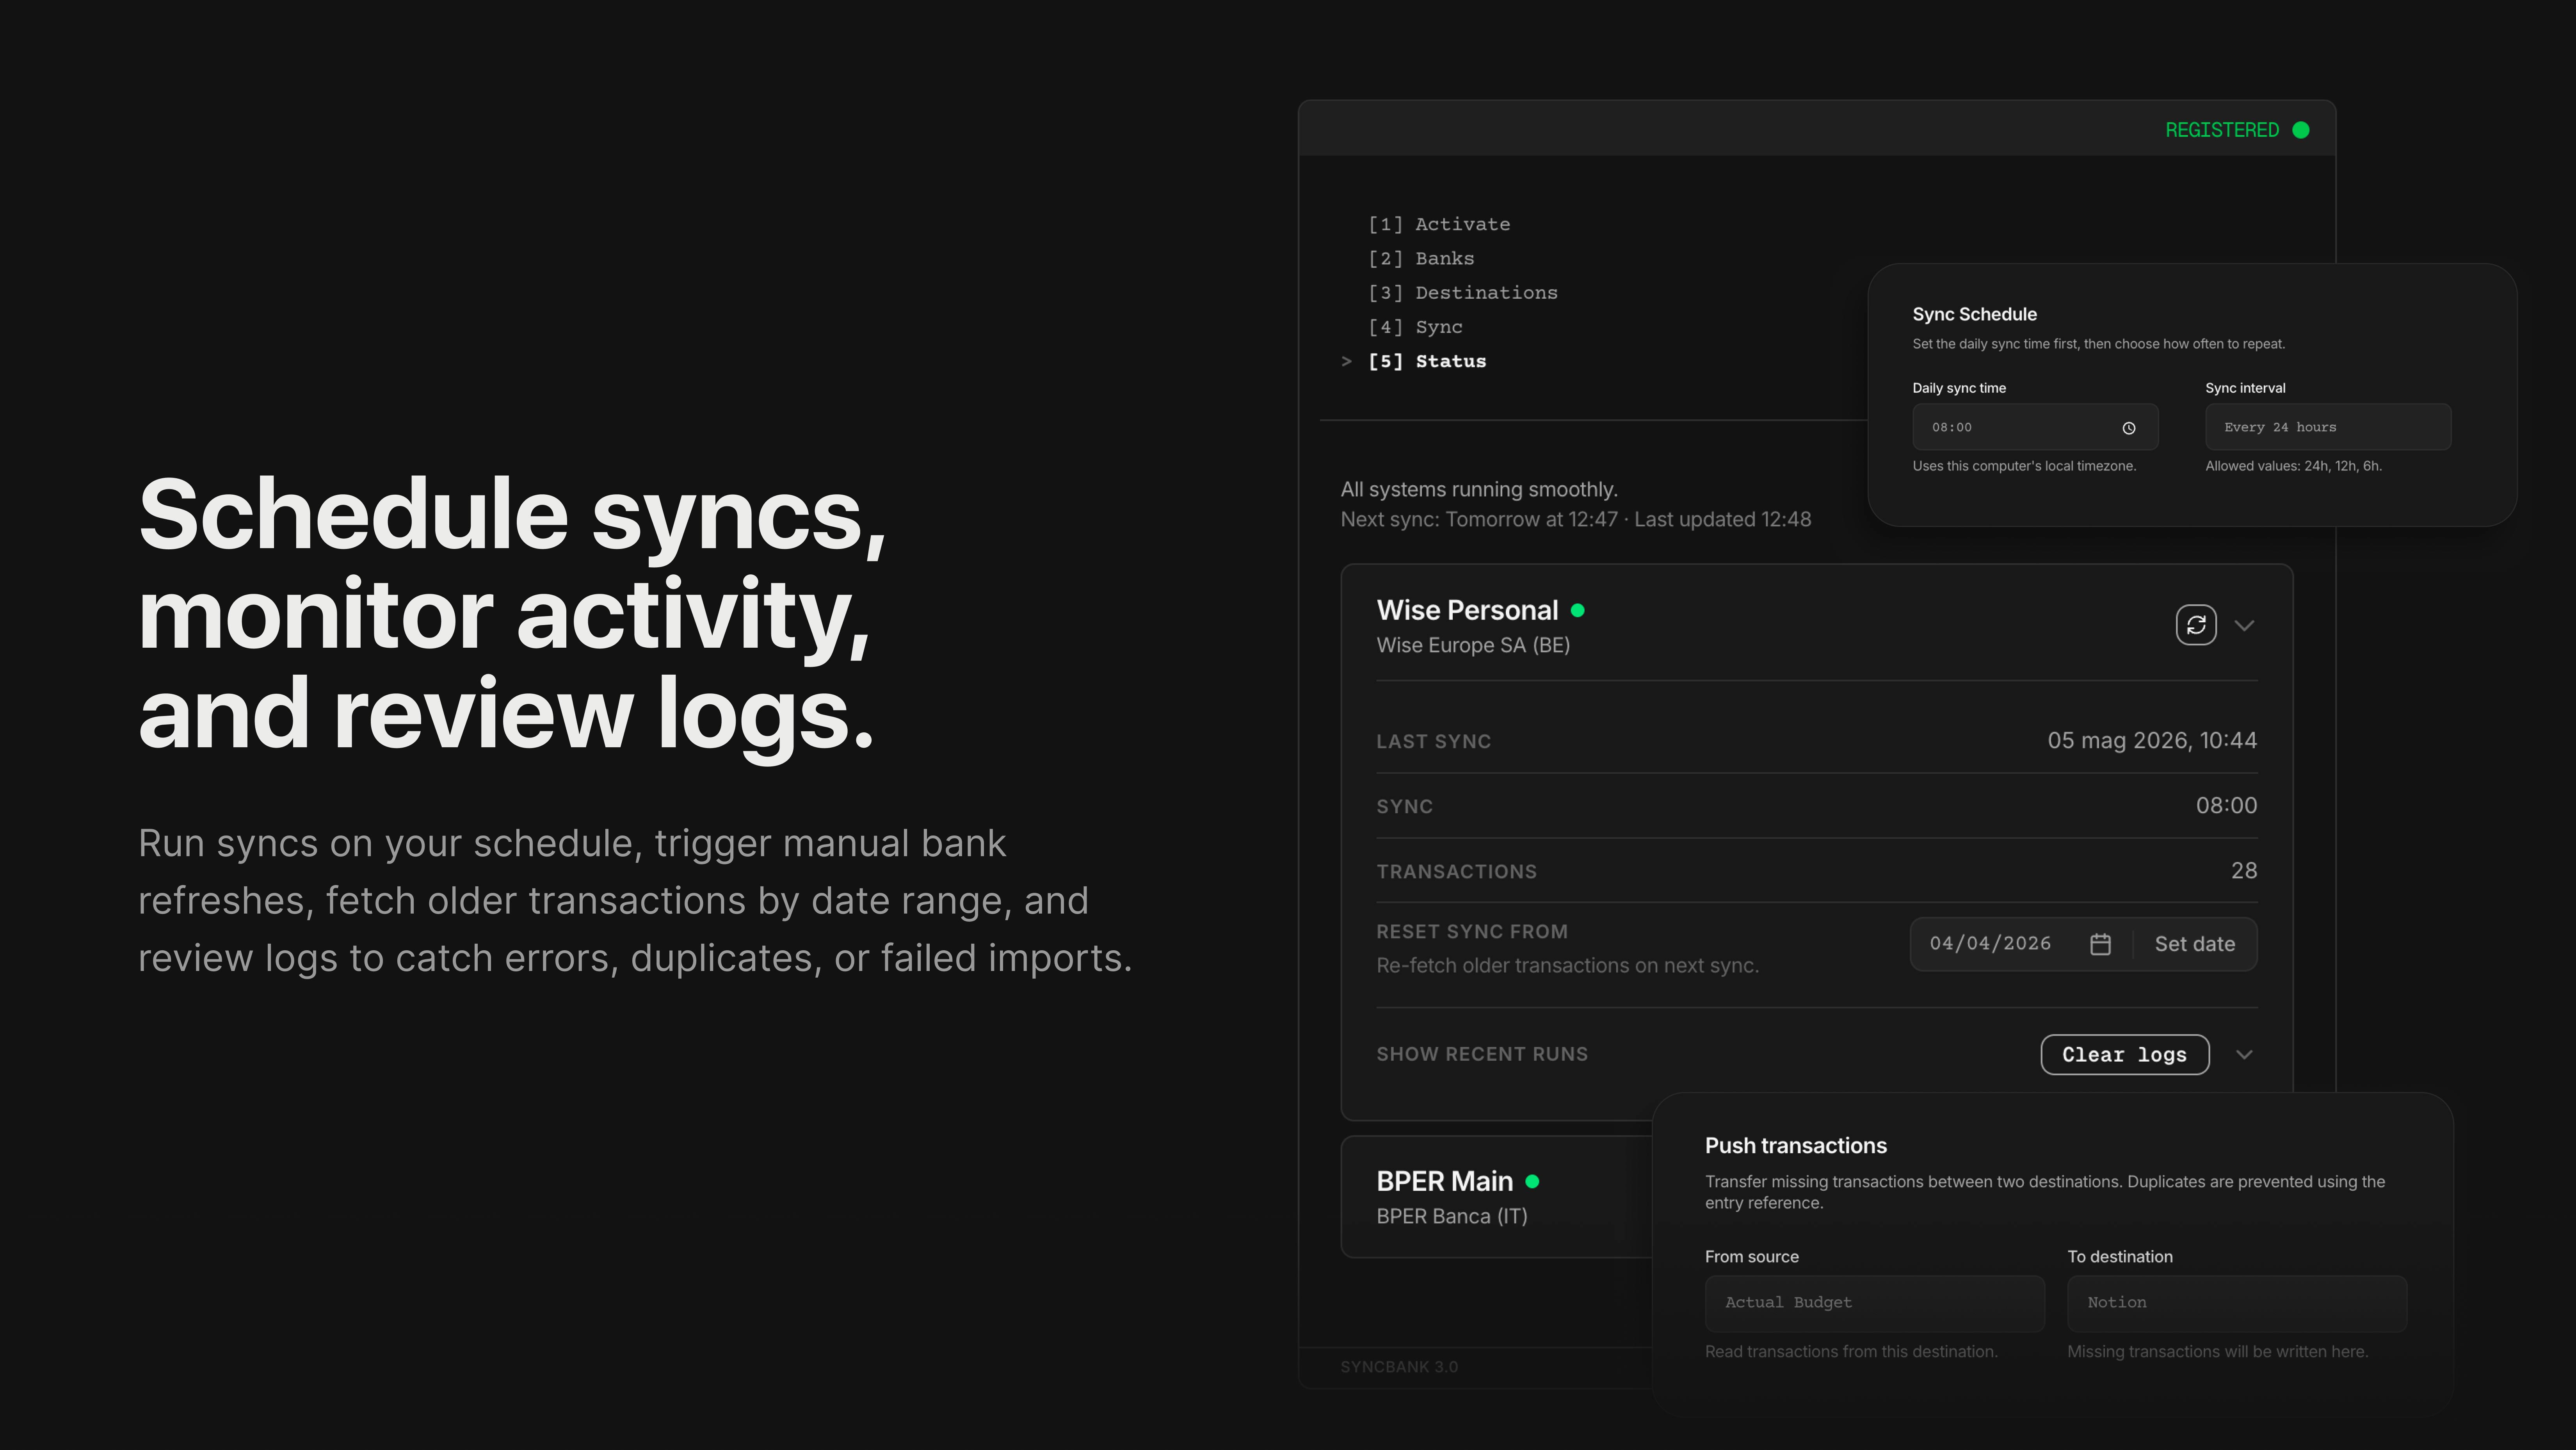The image size is (2576, 1450).
Task: Select the [3] Destinations menu item
Action: point(1463,292)
